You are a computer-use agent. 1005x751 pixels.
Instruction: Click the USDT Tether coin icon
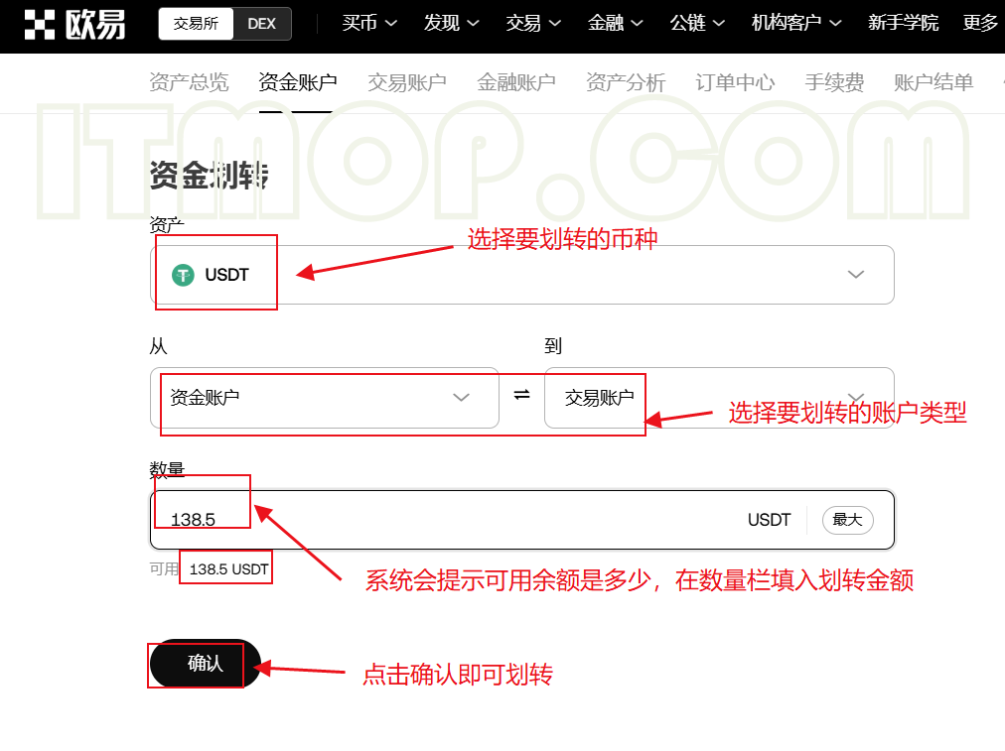[183, 275]
